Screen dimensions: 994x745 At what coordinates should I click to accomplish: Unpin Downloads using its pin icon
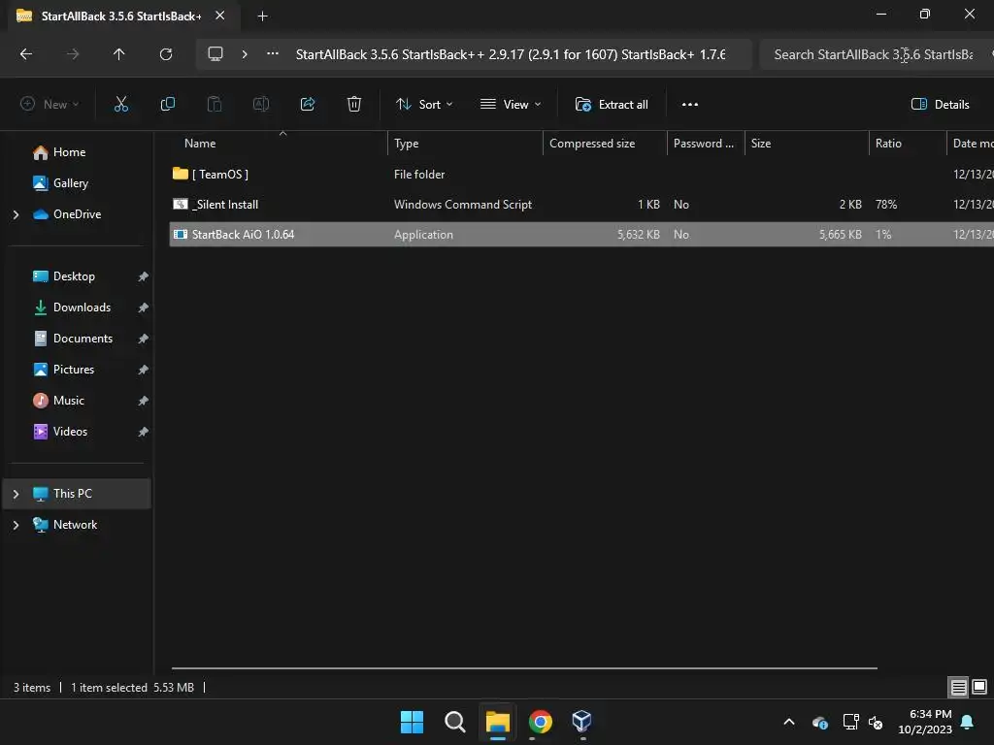pyautogui.click(x=144, y=308)
